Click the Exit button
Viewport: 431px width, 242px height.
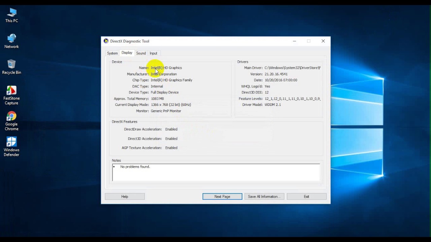pos(306,197)
